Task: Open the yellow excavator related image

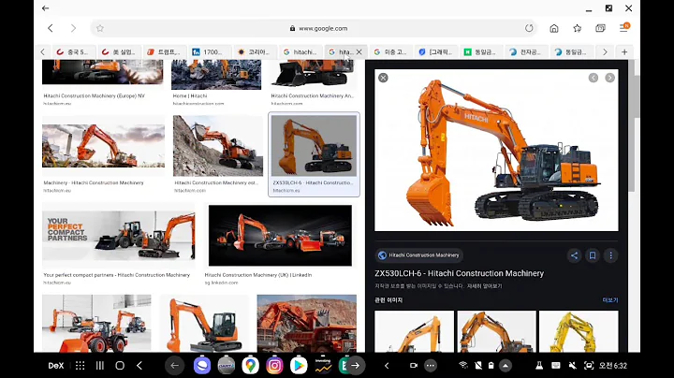Action: [x=579, y=331]
